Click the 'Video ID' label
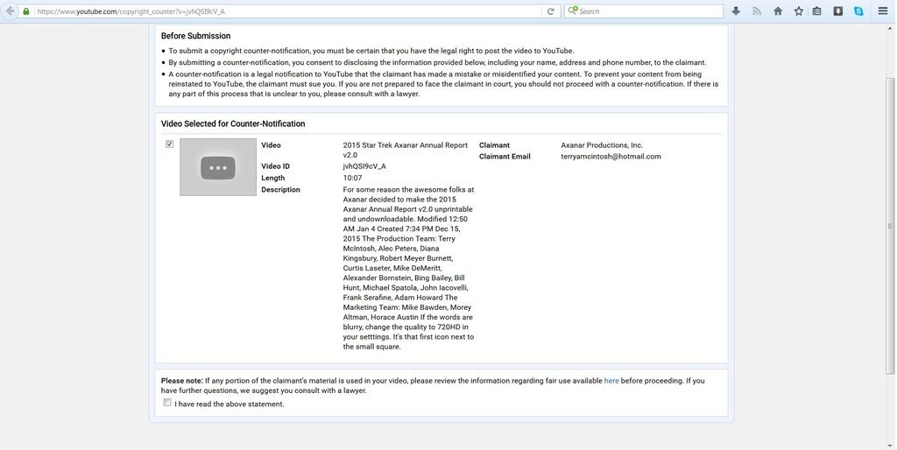The width and height of the screenshot is (897, 450). click(275, 166)
